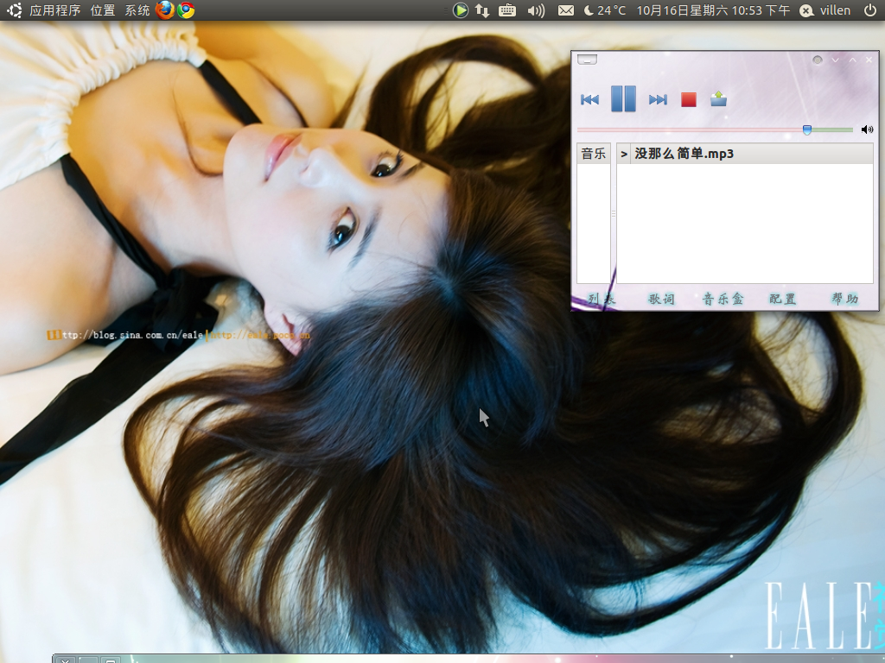
Task: Pause the playing song
Action: click(x=624, y=98)
